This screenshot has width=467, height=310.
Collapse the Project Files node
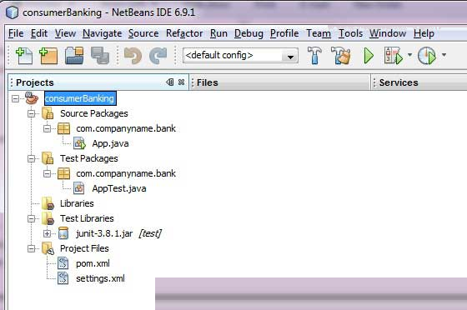coord(32,248)
